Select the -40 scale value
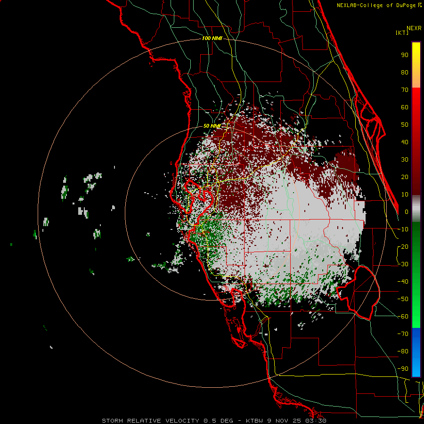This screenshot has height=424, width=424. 403,282
